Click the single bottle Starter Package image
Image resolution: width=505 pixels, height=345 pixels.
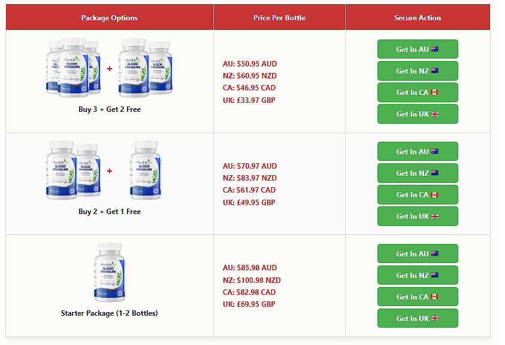pyautogui.click(x=110, y=272)
